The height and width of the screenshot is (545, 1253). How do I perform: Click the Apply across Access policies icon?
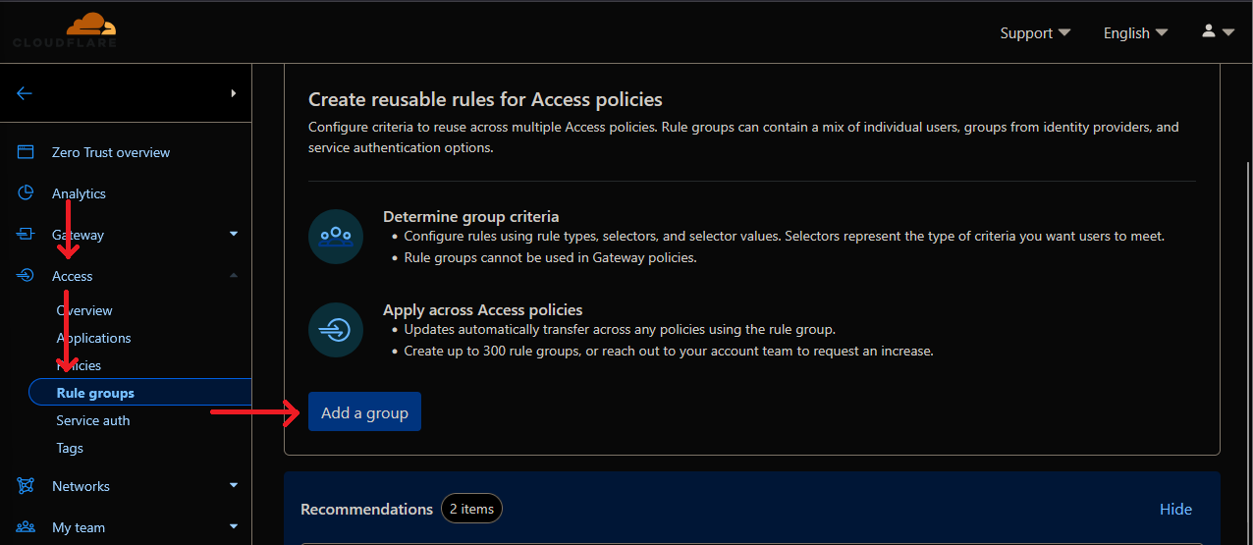pyautogui.click(x=336, y=330)
